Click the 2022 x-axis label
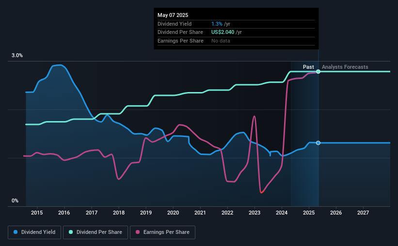The height and width of the screenshot is (246, 398). click(227, 213)
